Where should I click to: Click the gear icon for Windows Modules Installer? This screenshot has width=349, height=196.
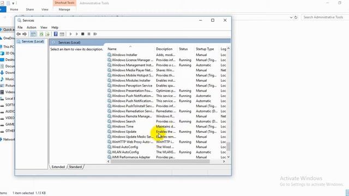coord(109,81)
